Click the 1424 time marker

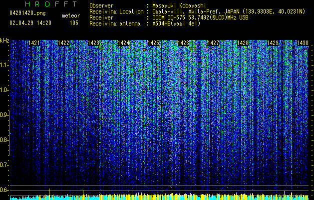tap(124, 43)
